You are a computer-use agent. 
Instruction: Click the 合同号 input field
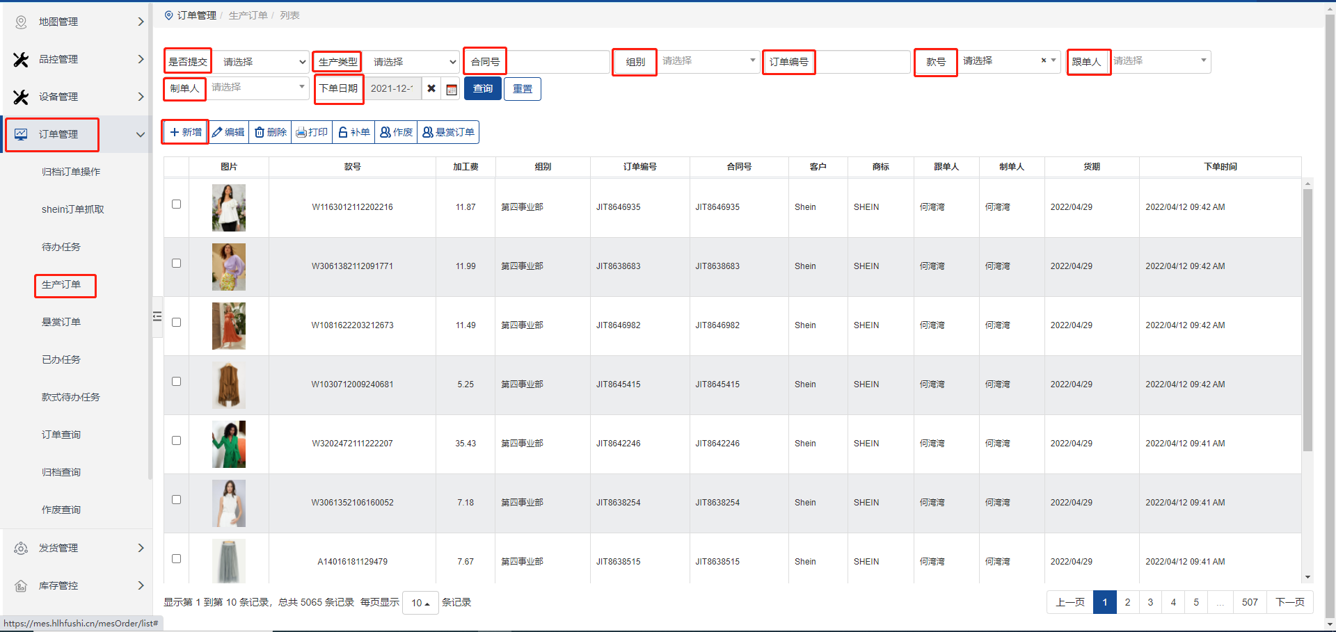[x=558, y=62]
